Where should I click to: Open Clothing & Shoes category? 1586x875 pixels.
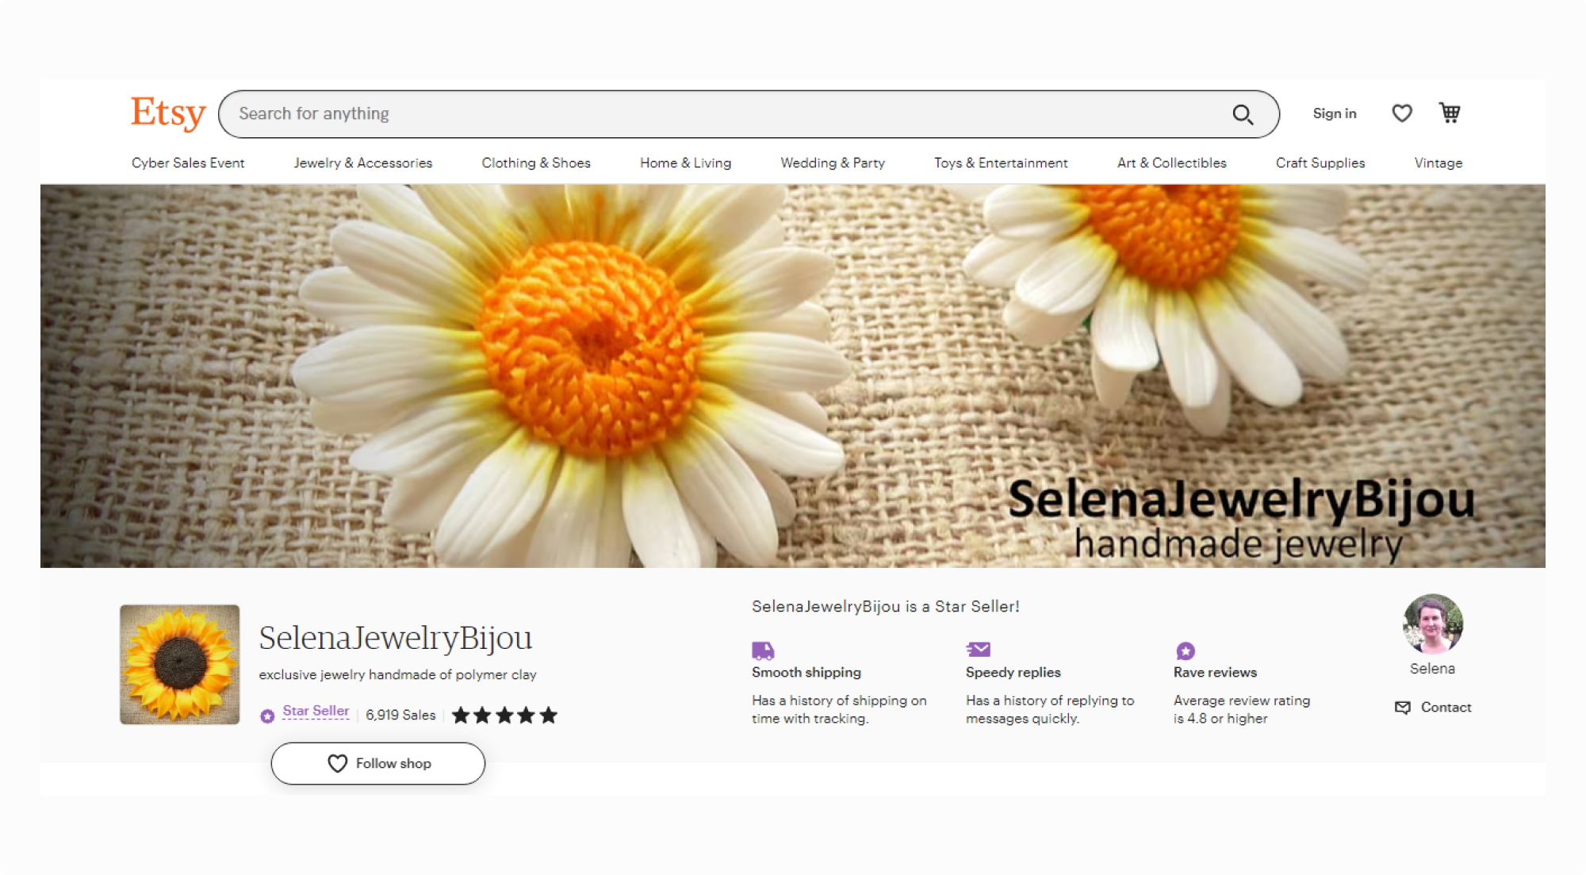click(536, 163)
